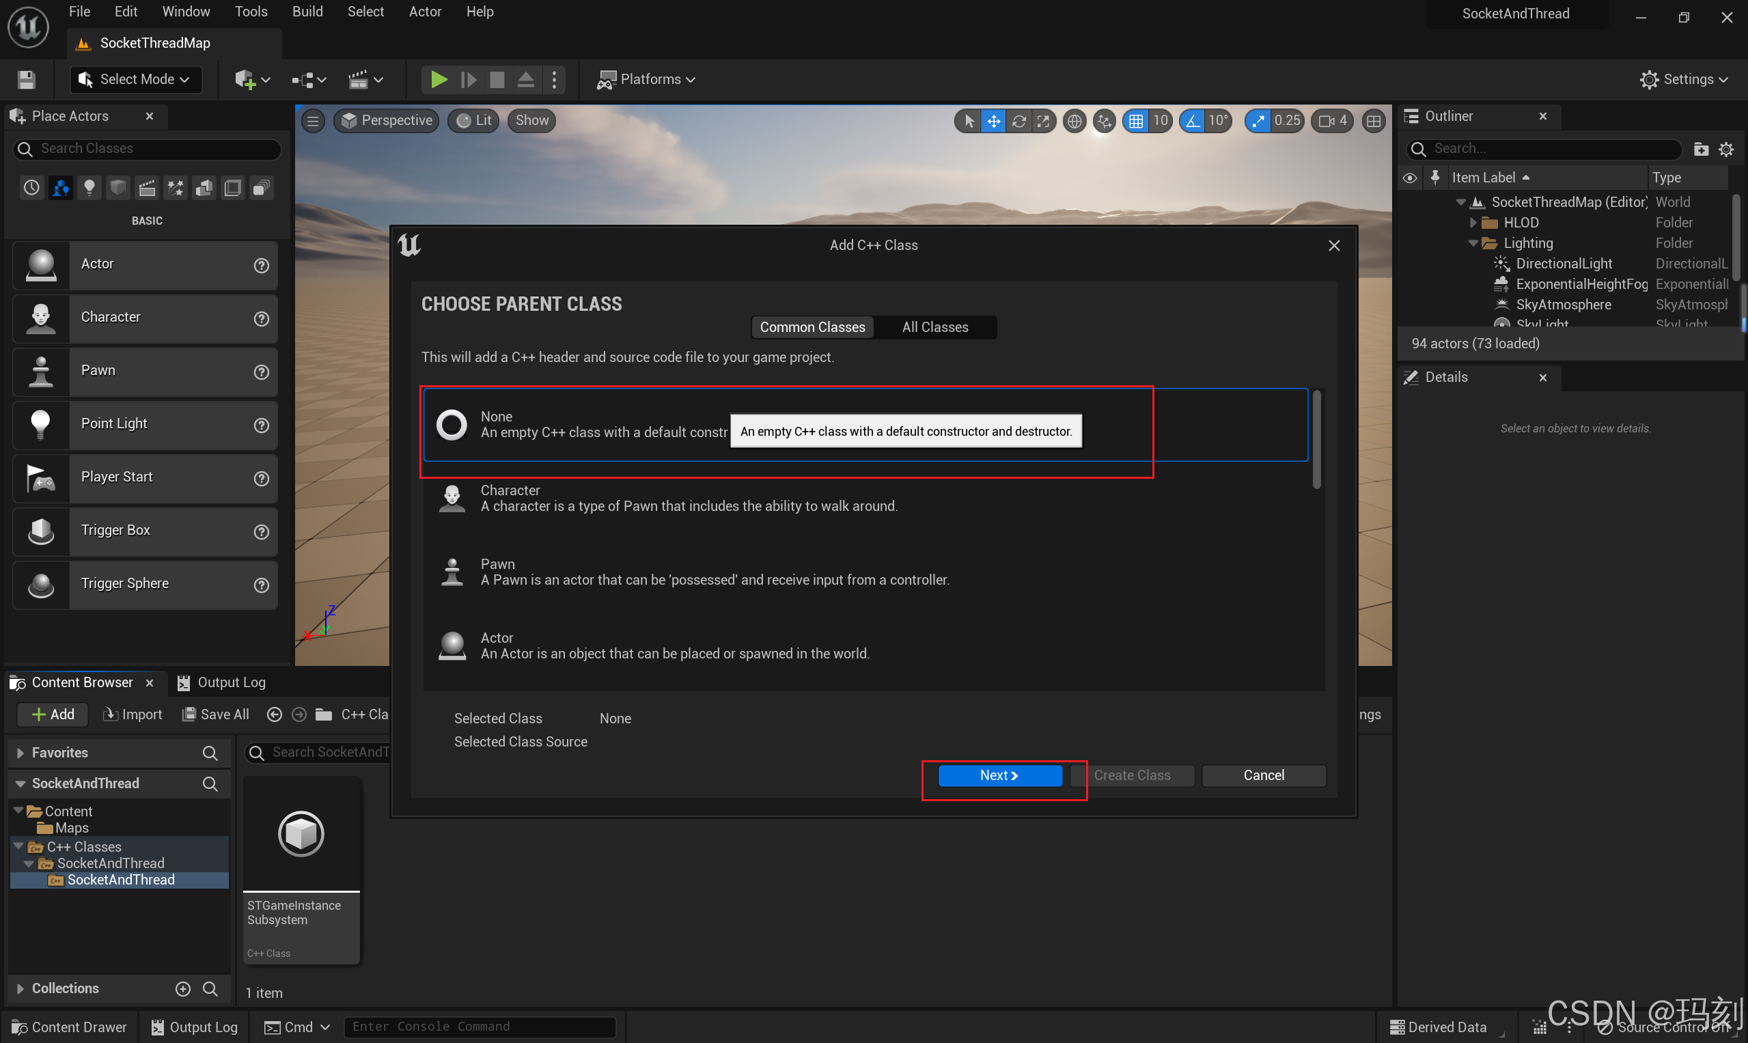Open the Select Mode dropdown

click(136, 79)
